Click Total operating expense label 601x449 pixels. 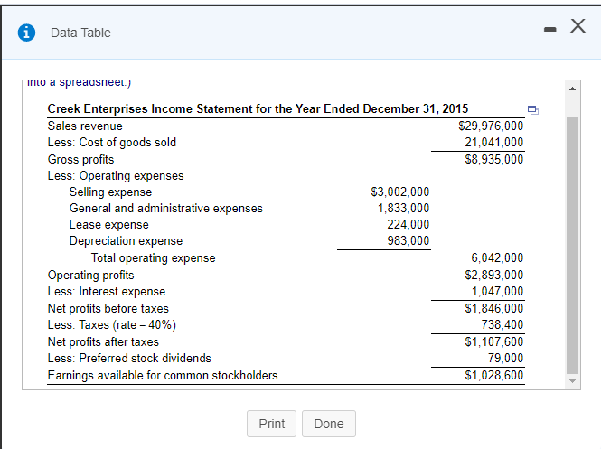coord(154,258)
